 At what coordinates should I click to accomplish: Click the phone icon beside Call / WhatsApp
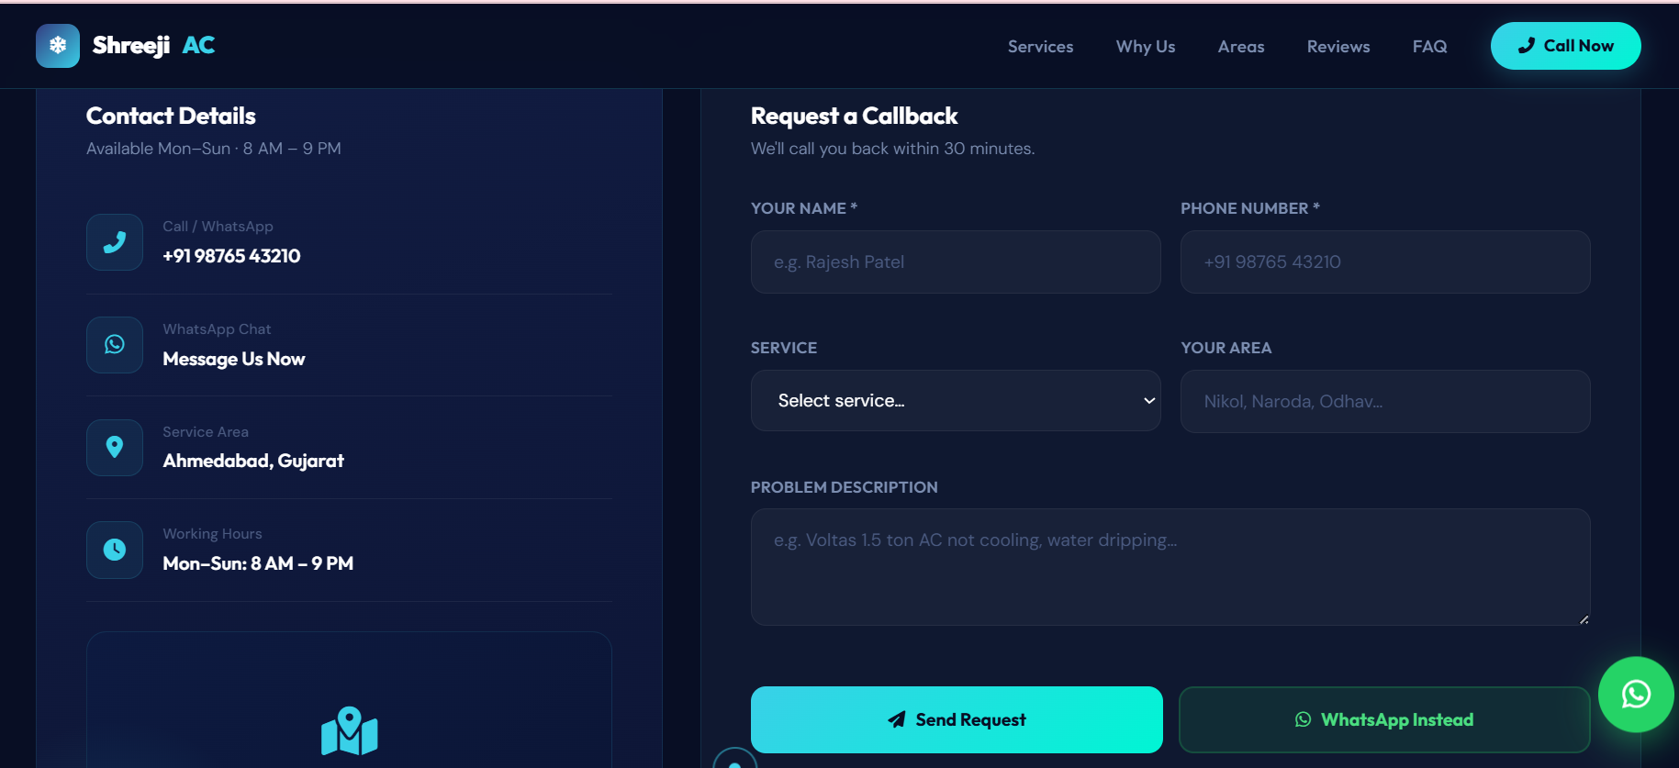point(115,242)
